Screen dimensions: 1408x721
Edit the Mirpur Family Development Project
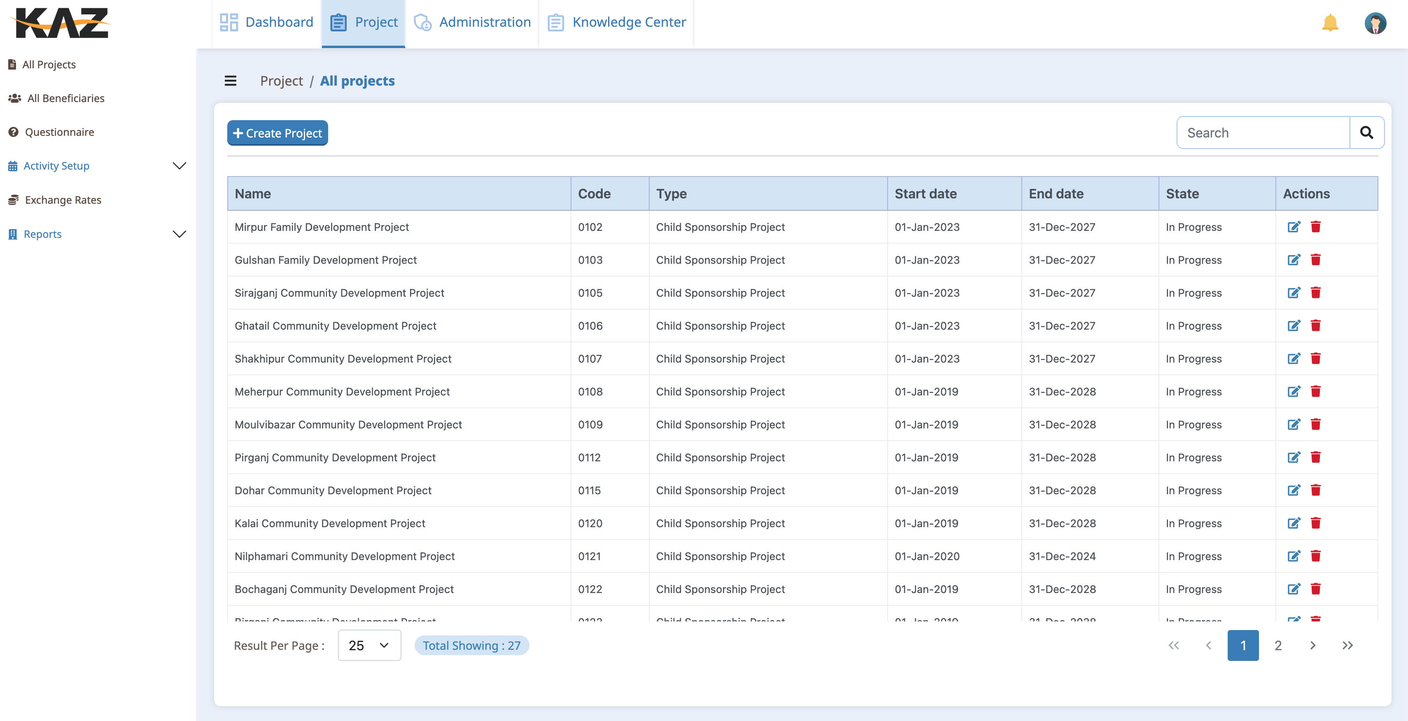1294,227
